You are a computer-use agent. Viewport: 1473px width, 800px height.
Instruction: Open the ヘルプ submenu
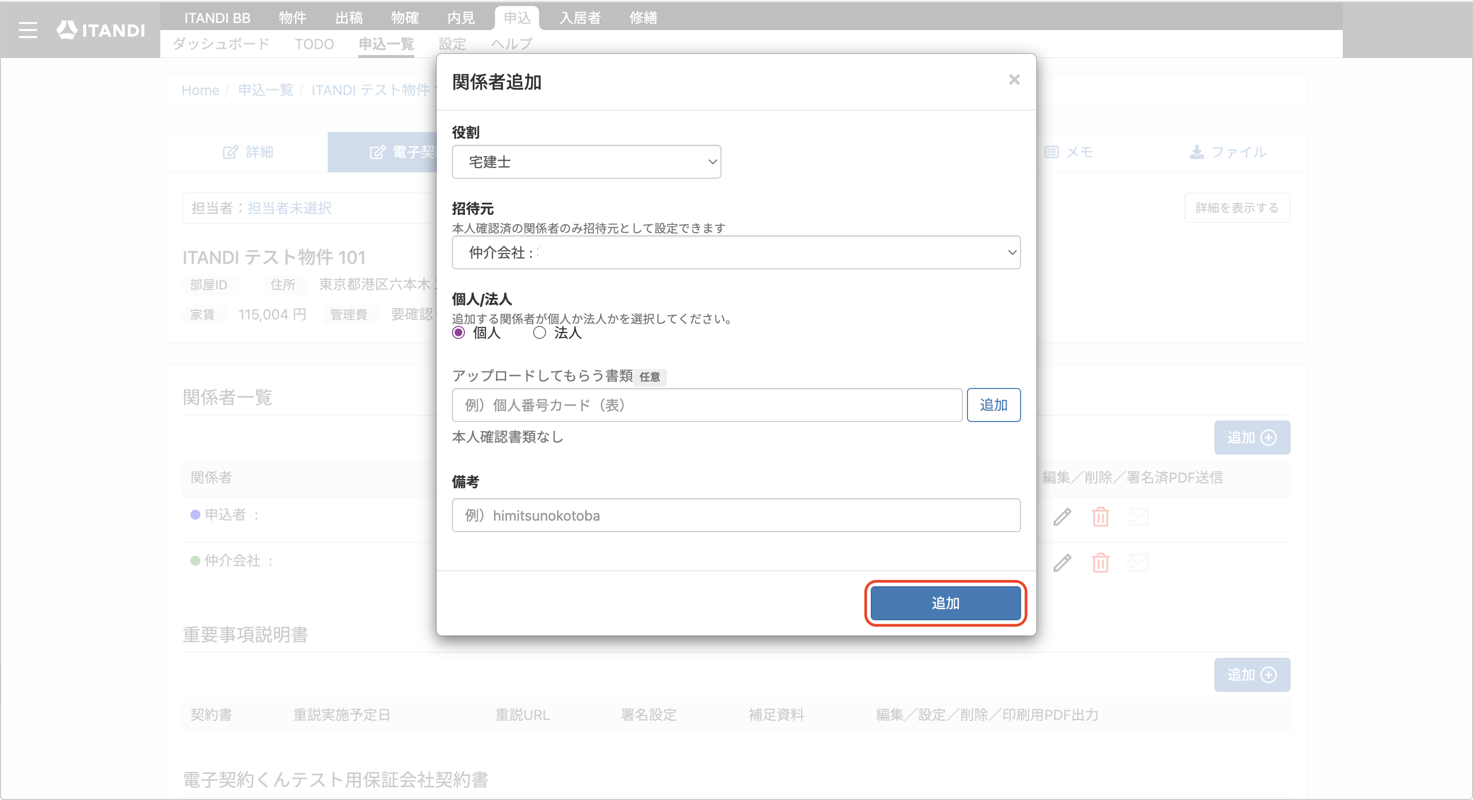[x=512, y=44]
